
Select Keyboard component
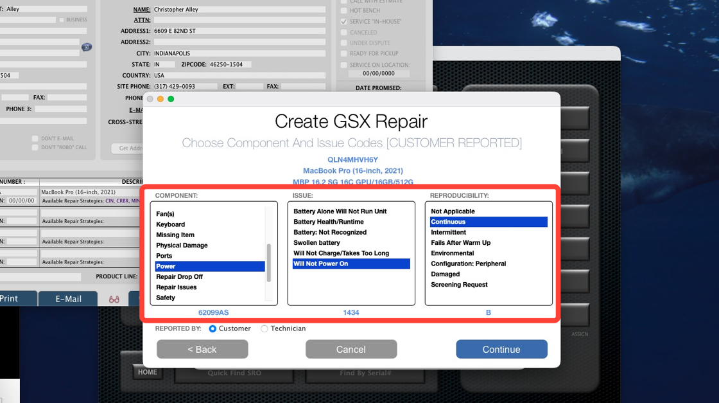click(210, 224)
